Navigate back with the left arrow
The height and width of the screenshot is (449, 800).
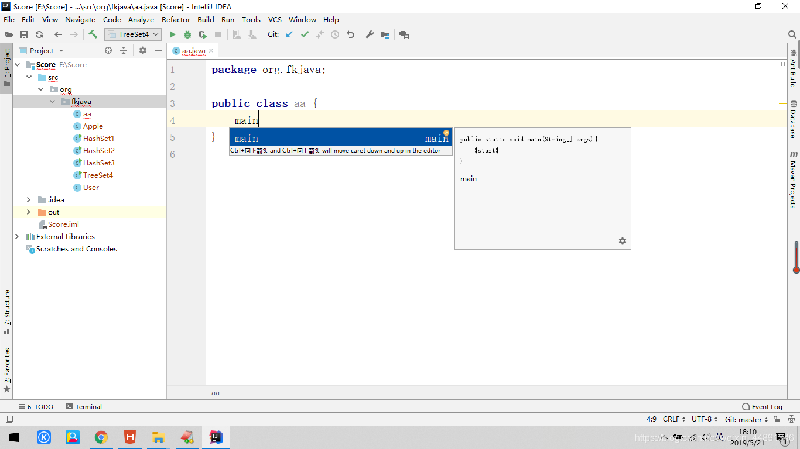point(58,34)
